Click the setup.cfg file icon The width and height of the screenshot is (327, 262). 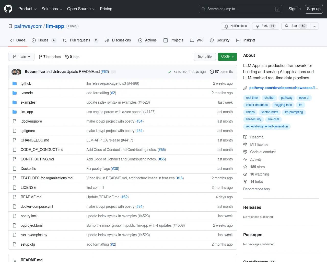pos(15,244)
